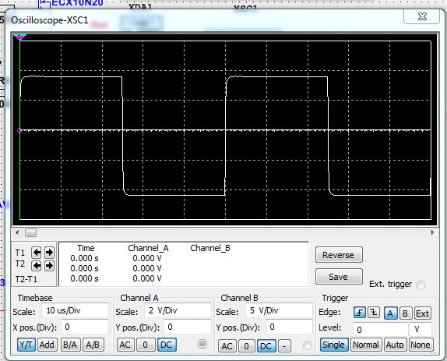
Task: Select None trigger mode
Action: [421, 345]
